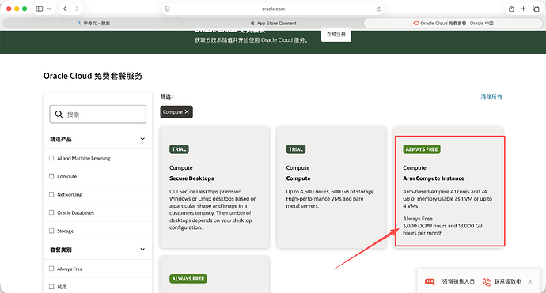This screenshot has width=546, height=293.
Task: Check the Always Free checkbox
Action: click(x=51, y=269)
